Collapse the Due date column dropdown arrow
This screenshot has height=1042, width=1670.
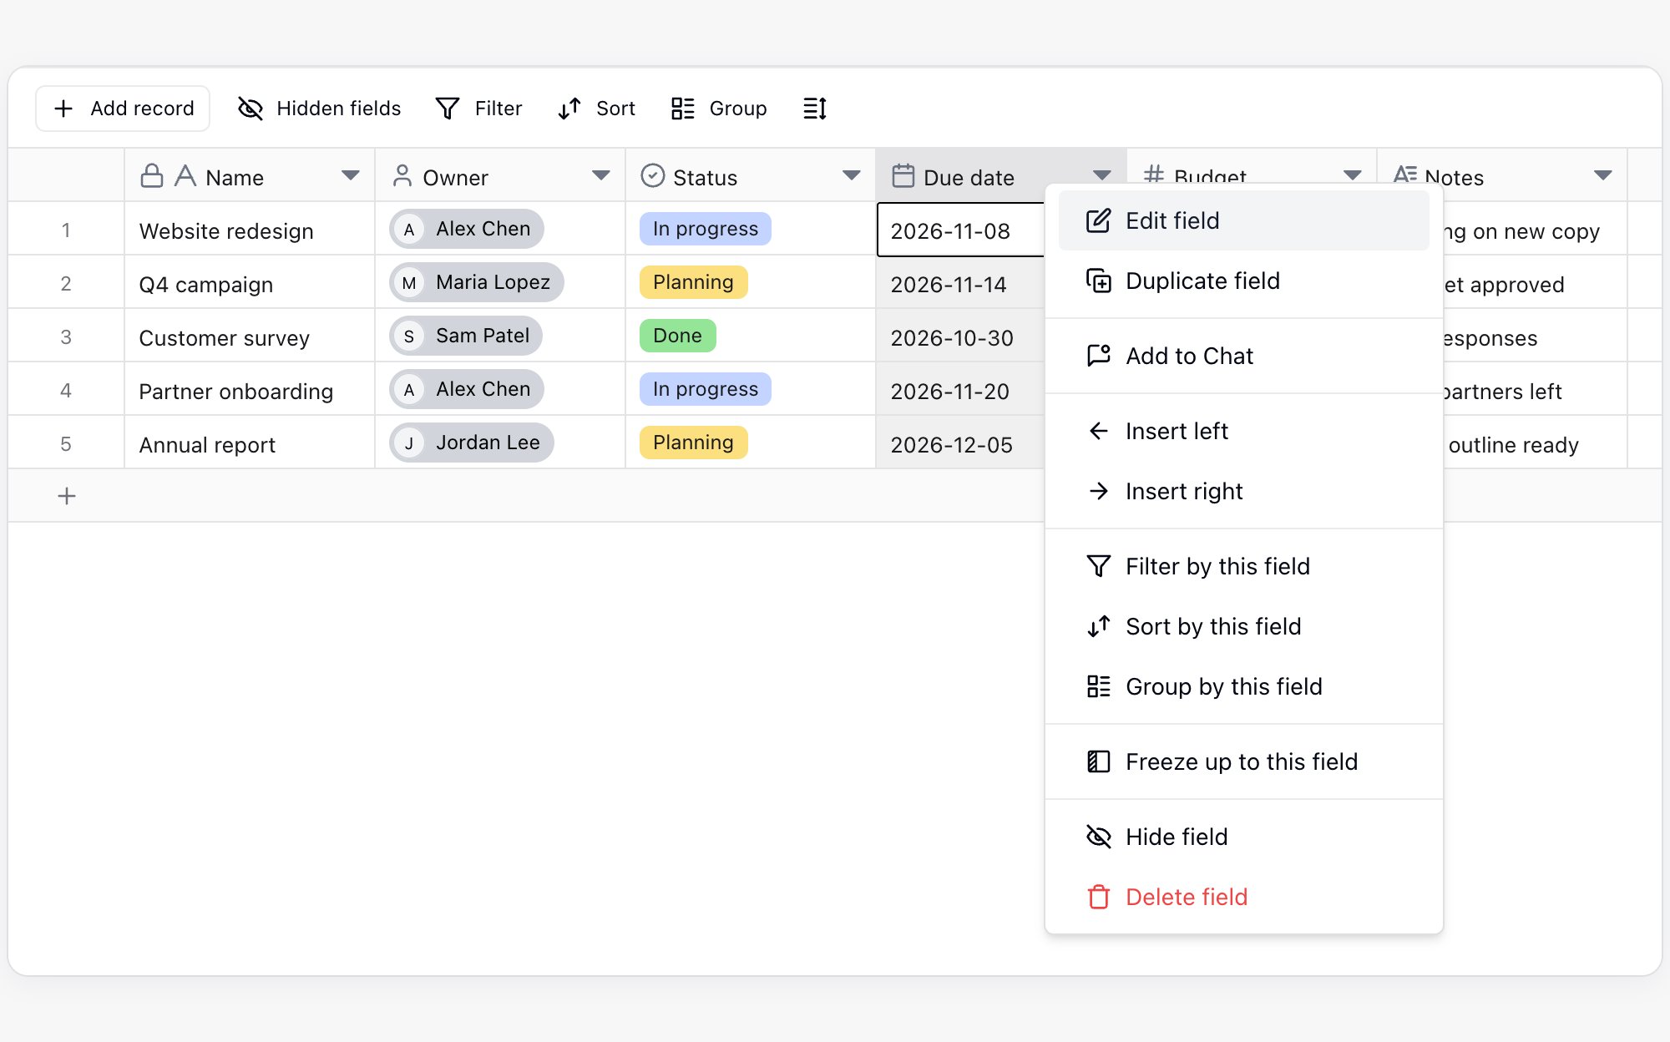[x=1101, y=175]
